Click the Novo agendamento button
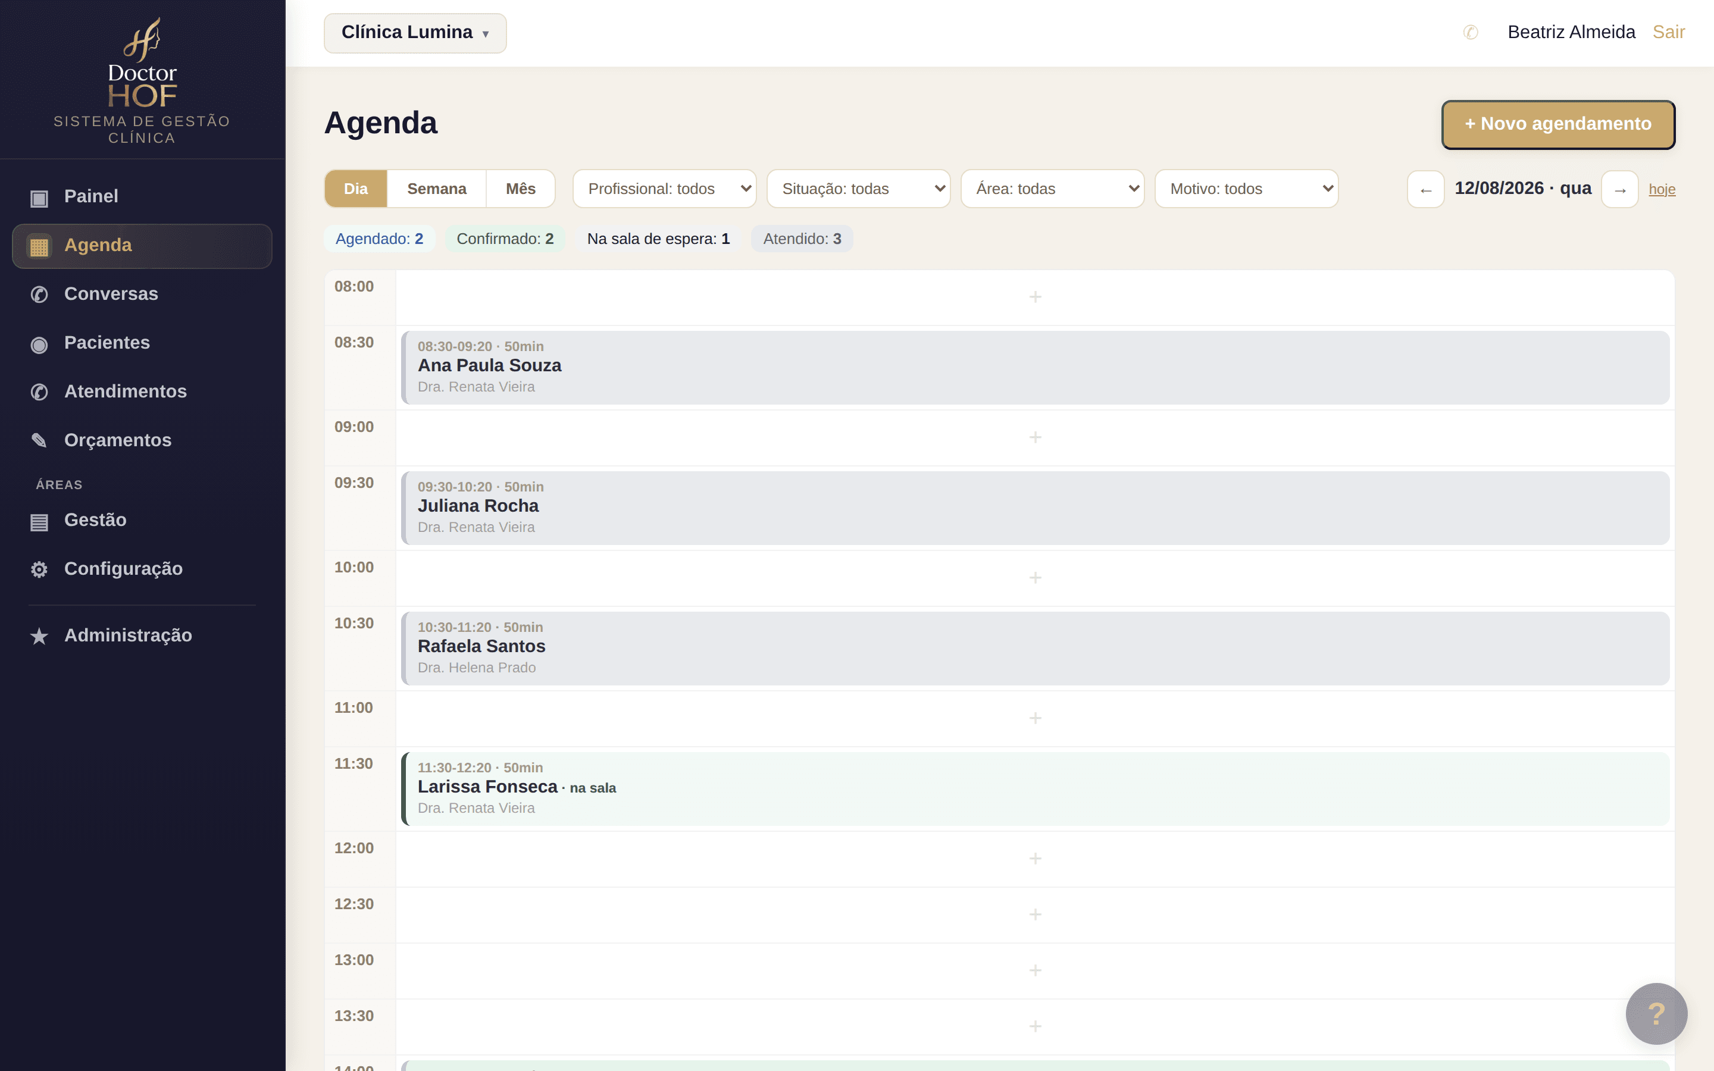1714x1071 pixels. [x=1558, y=125]
